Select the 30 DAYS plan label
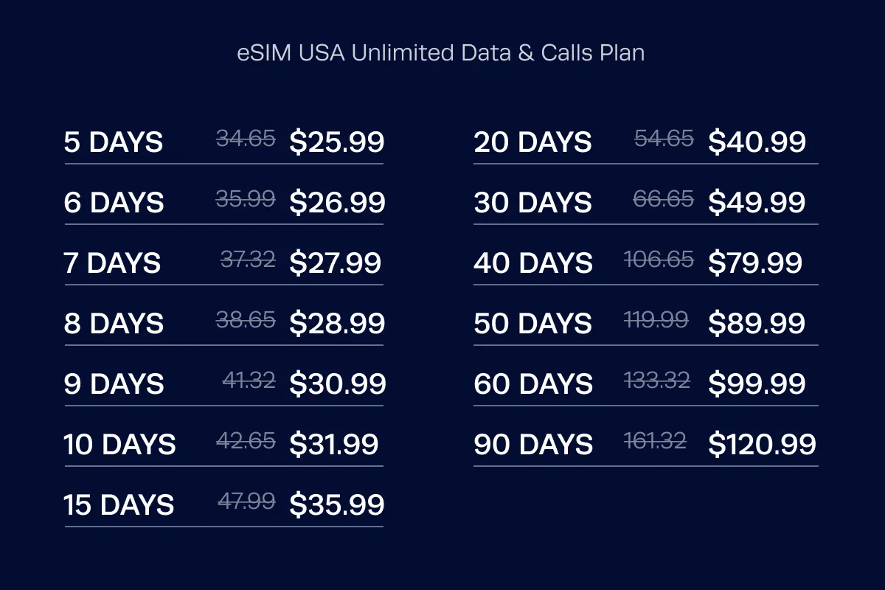885x590 pixels. [x=532, y=202]
